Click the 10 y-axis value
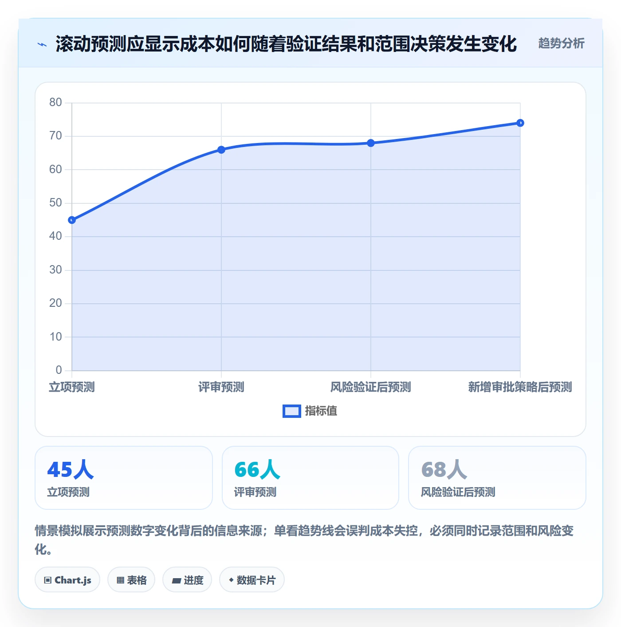Viewport: 621px width, 627px height. pyautogui.click(x=55, y=337)
